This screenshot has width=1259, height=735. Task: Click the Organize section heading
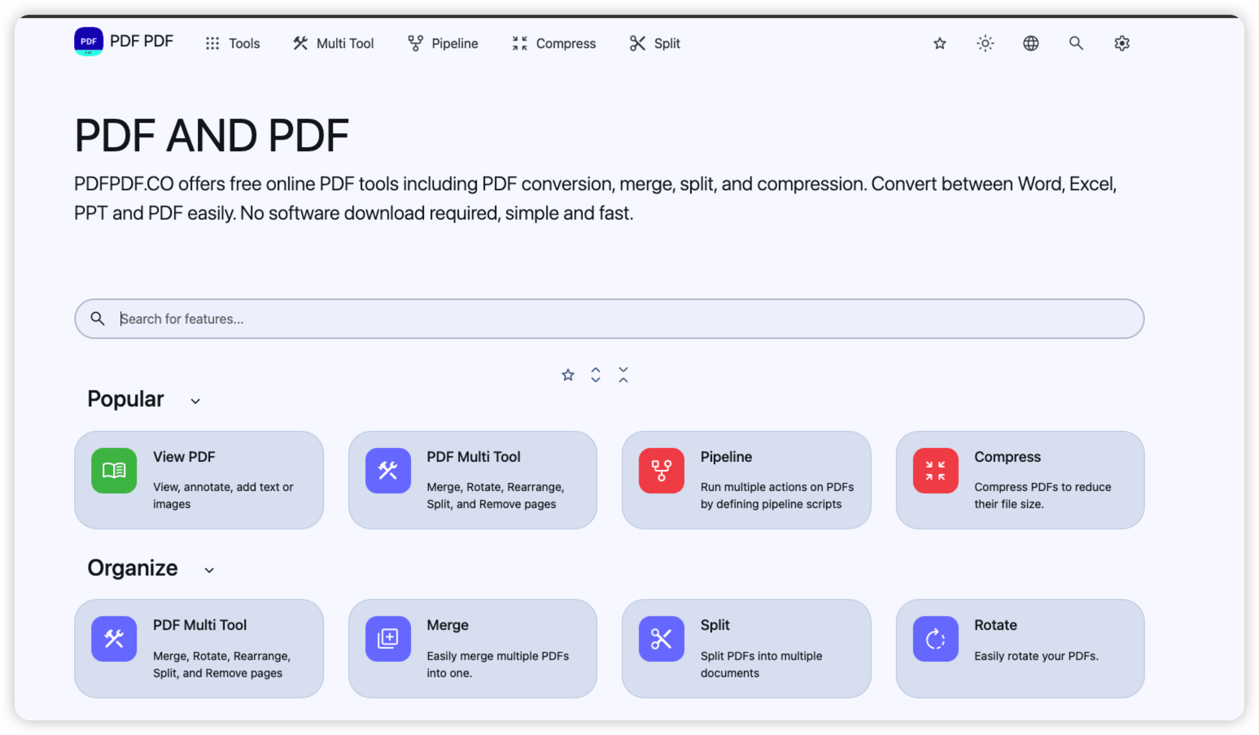point(133,568)
